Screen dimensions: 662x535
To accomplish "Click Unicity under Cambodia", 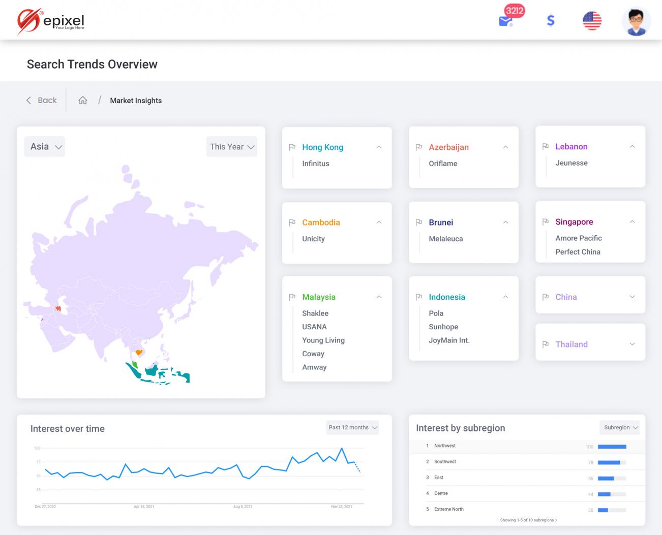I will tap(313, 239).
